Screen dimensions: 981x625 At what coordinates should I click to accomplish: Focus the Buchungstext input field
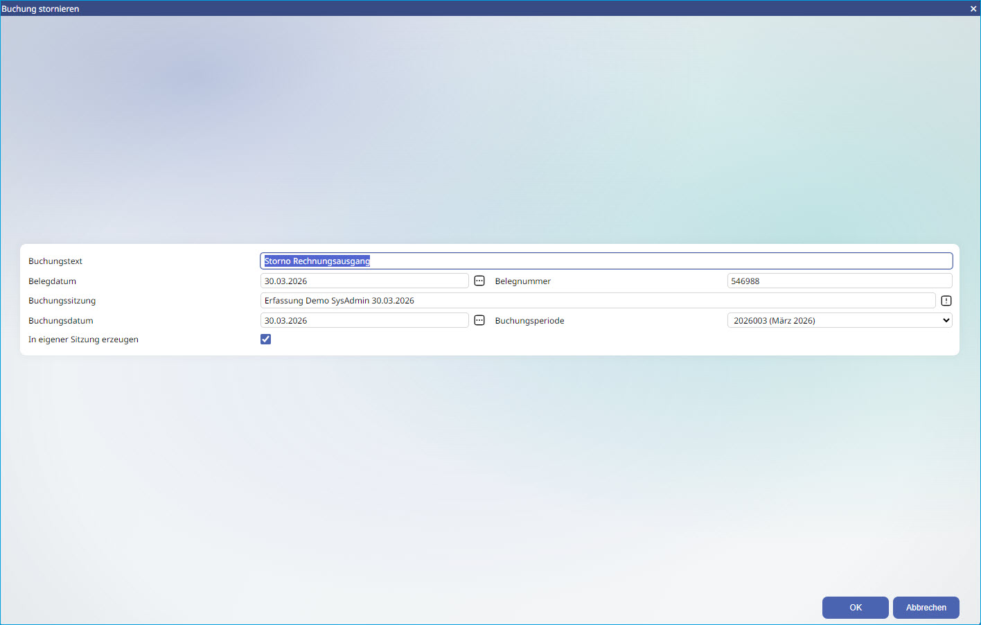coord(606,261)
